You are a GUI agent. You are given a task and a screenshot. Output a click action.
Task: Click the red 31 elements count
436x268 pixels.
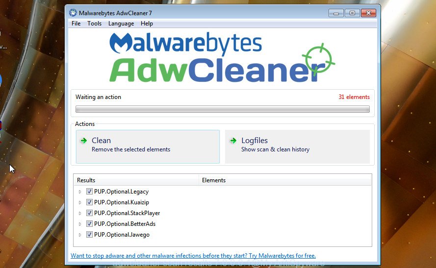[354, 97]
